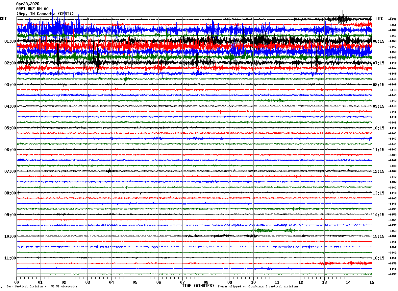Click the "10:00" CDT hour label
Viewport: 398px width, 291px height.
(x=10, y=236)
